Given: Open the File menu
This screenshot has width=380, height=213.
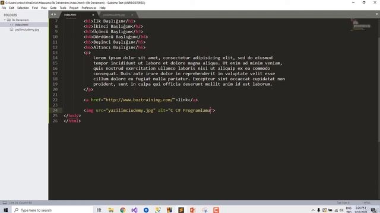Looking at the screenshot, I should [x=4, y=8].
